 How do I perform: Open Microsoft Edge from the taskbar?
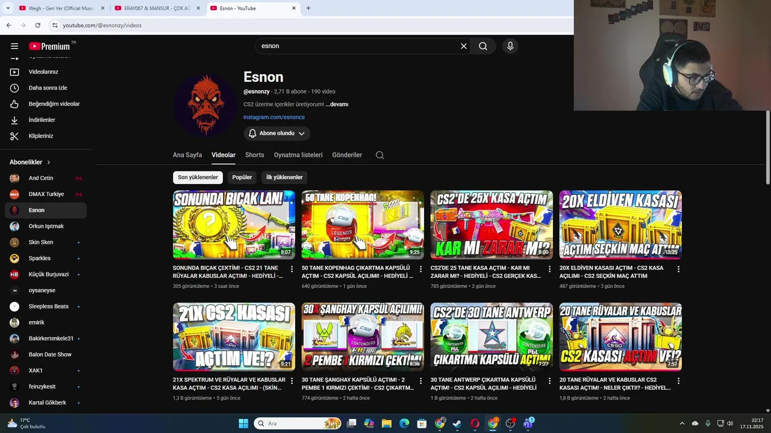coord(404,423)
